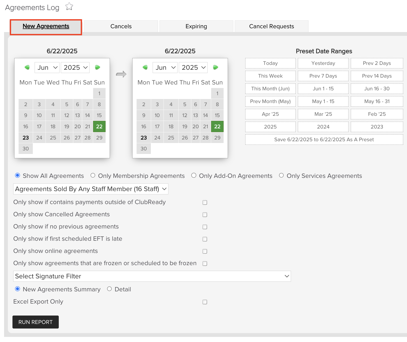Viewport: 407px width, 342px height.
Task: Open end calendar month dropdown Jun
Action: click(165, 67)
